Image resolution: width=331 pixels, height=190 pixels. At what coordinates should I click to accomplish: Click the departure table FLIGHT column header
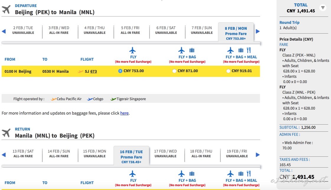pos(87,60)
